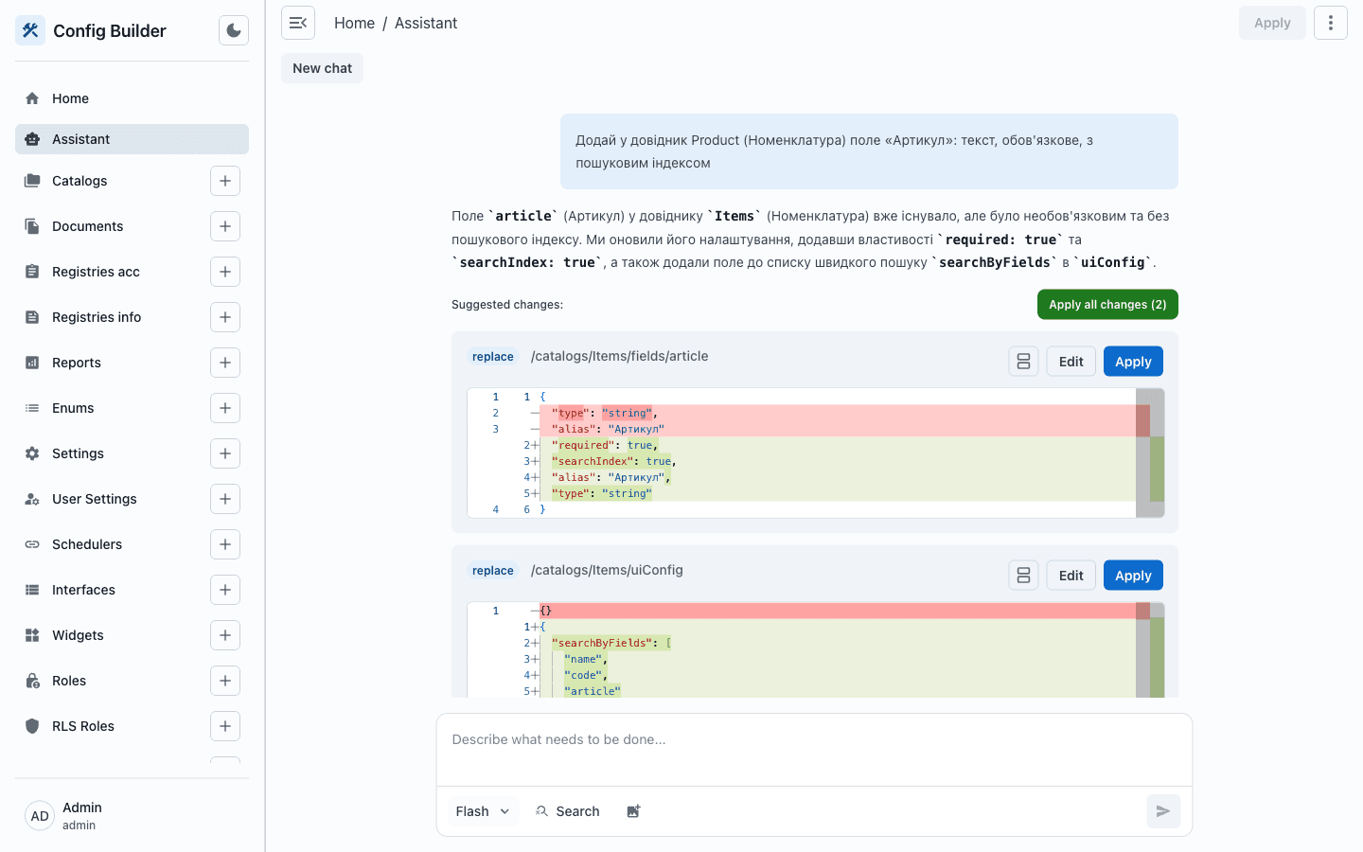
Task: Enable the Search toggle
Action: pos(568,811)
